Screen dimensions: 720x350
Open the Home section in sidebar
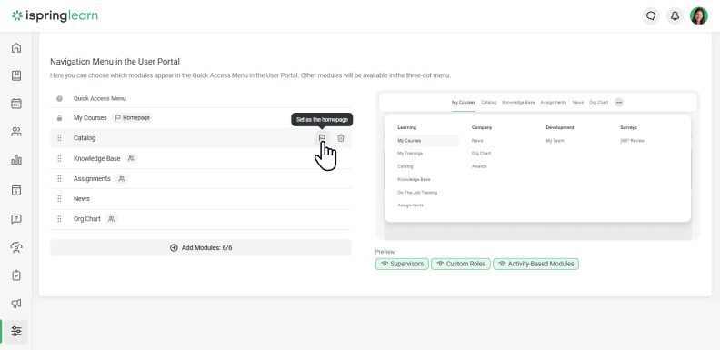pos(16,48)
